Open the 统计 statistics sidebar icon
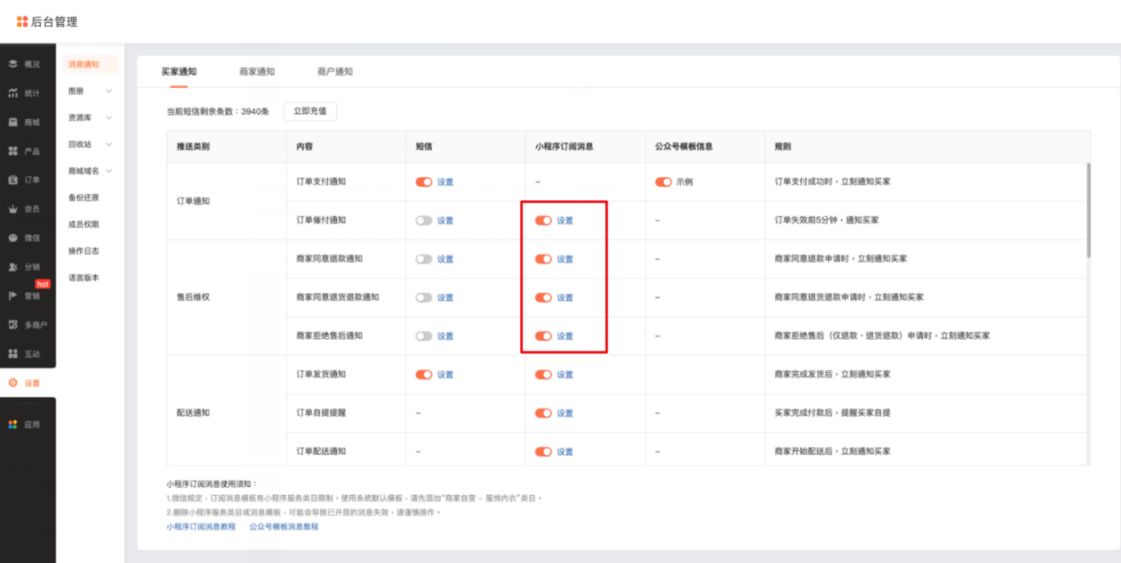The image size is (1121, 563). pos(13,93)
